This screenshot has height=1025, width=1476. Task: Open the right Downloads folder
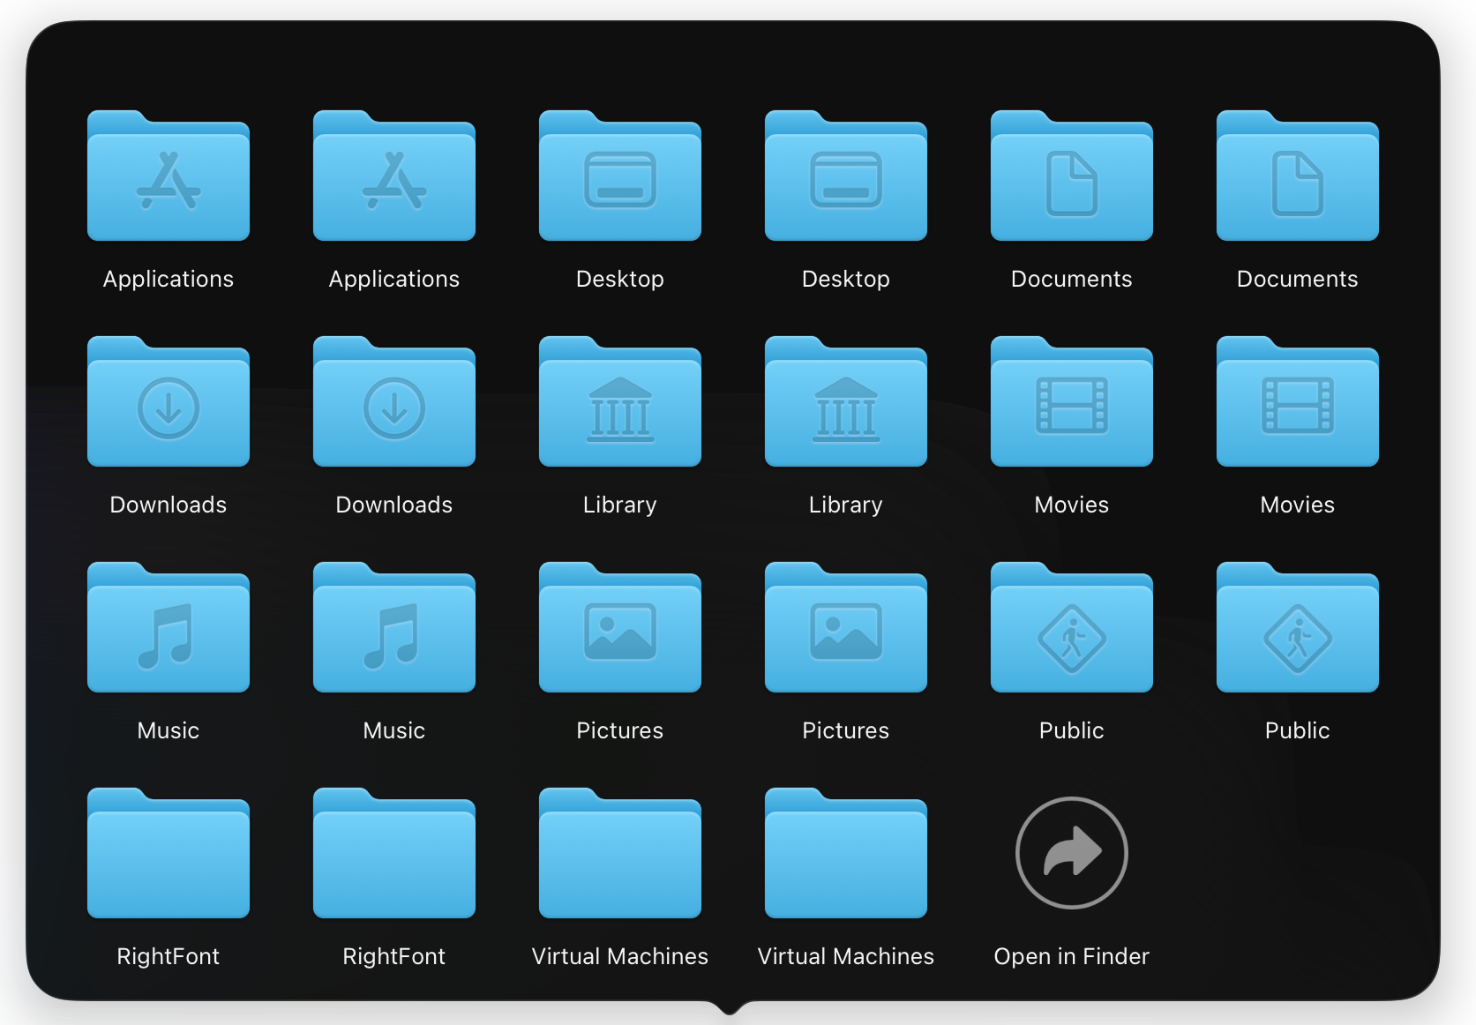[x=394, y=401]
